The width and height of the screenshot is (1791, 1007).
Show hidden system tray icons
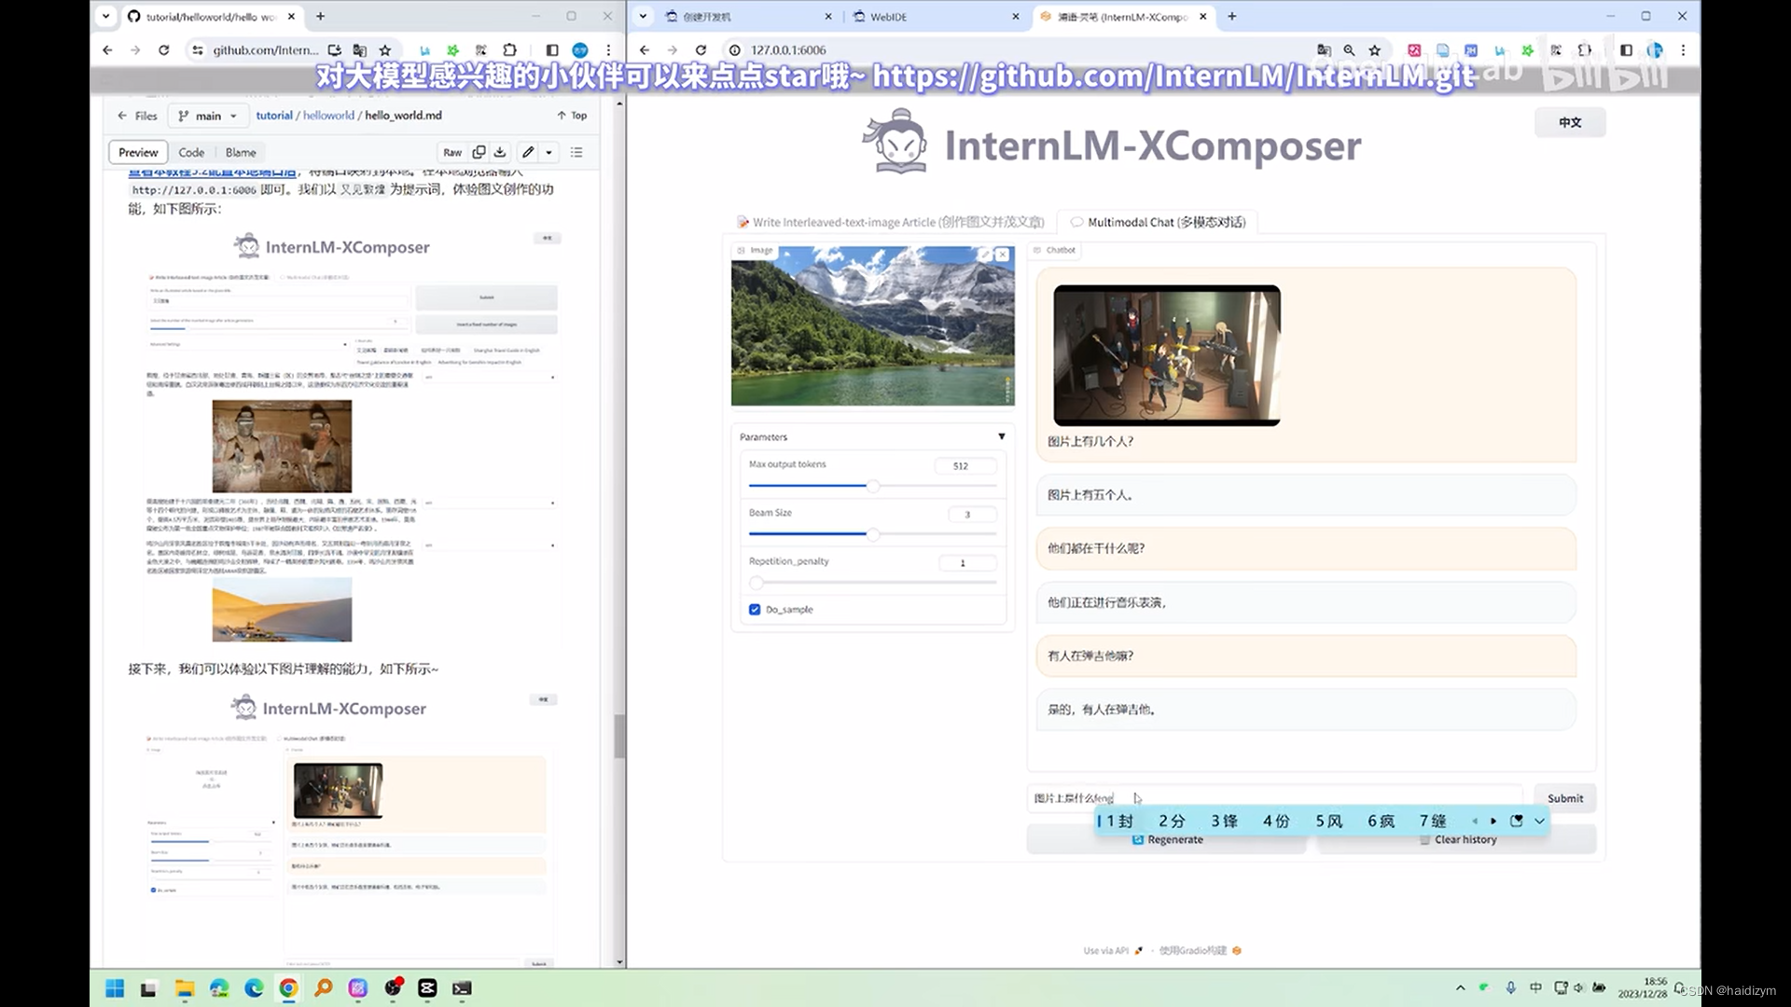pos(1460,988)
